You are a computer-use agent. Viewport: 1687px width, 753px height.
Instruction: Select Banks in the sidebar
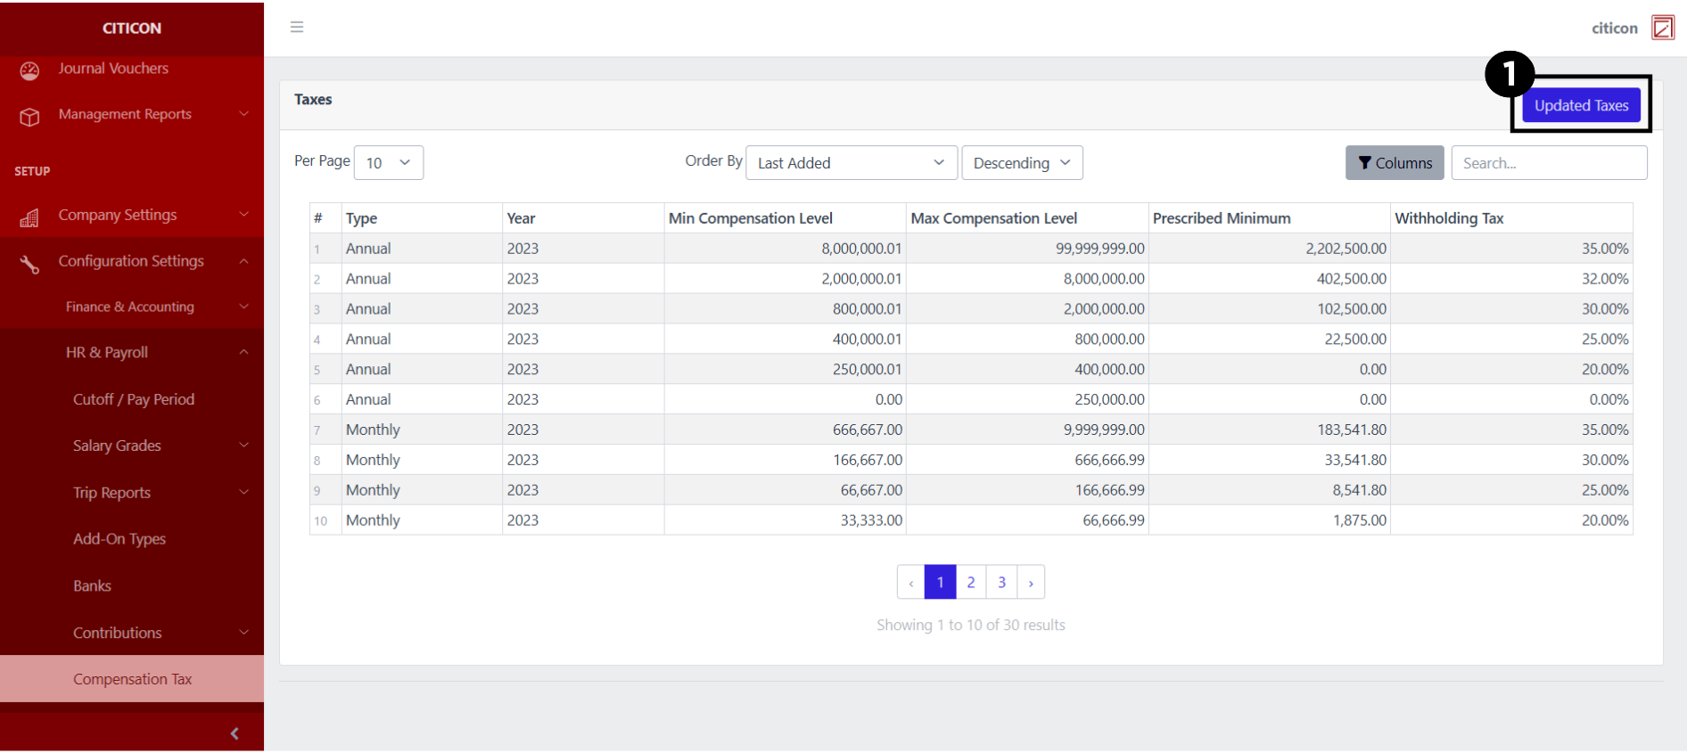tap(93, 585)
